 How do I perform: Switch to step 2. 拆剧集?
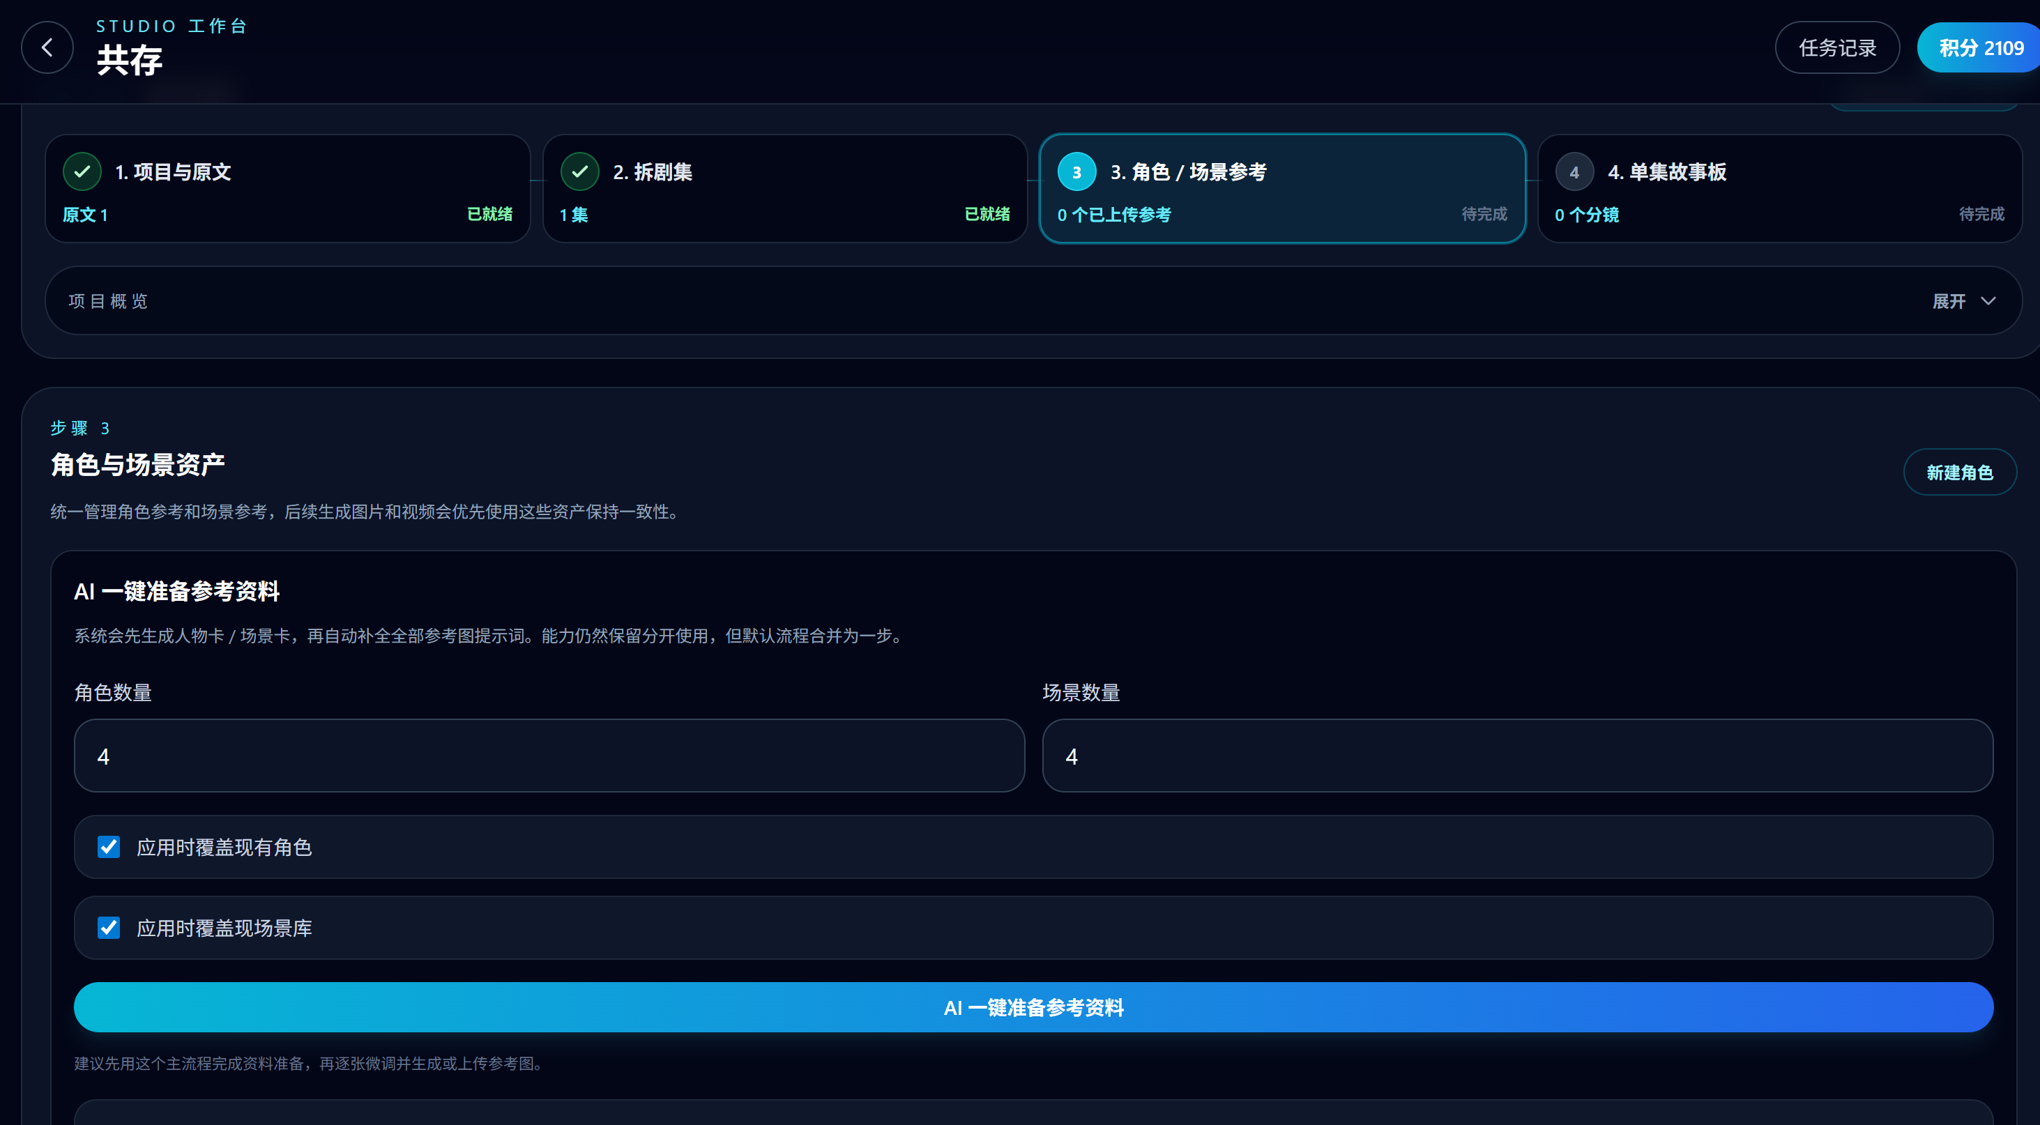click(x=785, y=188)
